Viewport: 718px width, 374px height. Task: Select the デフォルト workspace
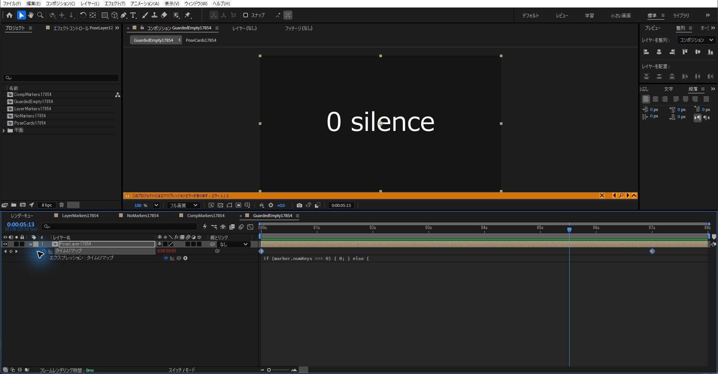coord(530,15)
